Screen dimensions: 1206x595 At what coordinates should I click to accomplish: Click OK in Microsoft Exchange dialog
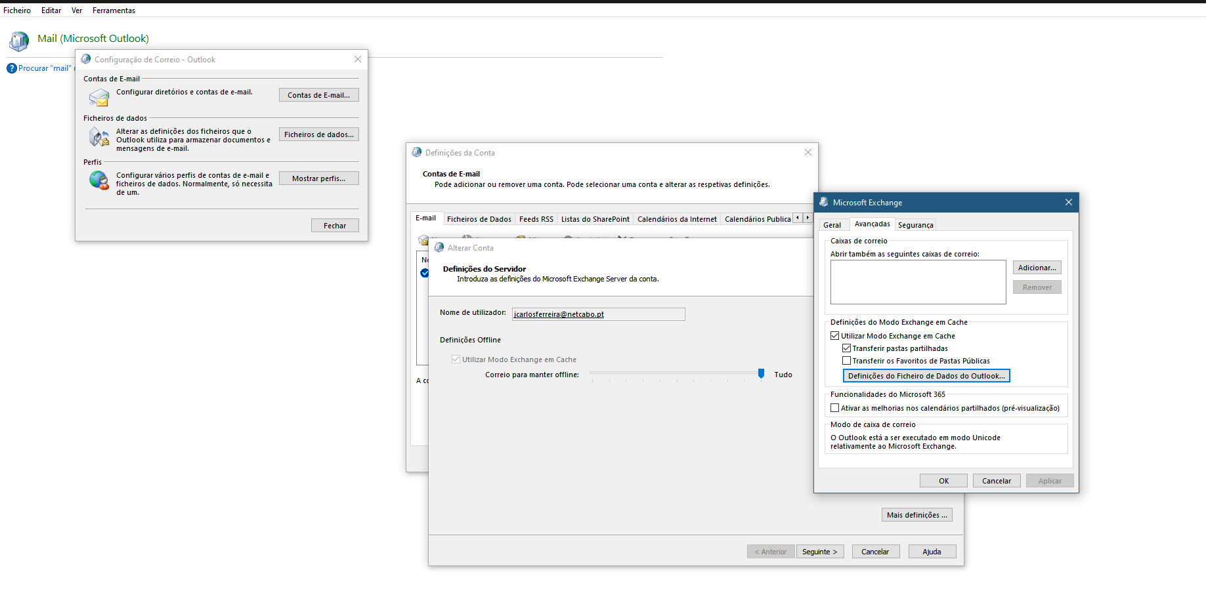943,481
